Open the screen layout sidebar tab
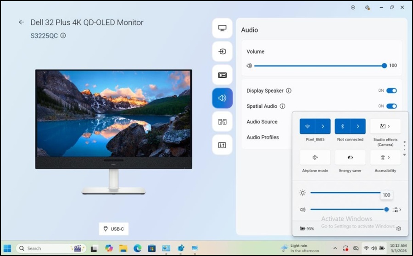The image size is (413, 256). point(222,75)
